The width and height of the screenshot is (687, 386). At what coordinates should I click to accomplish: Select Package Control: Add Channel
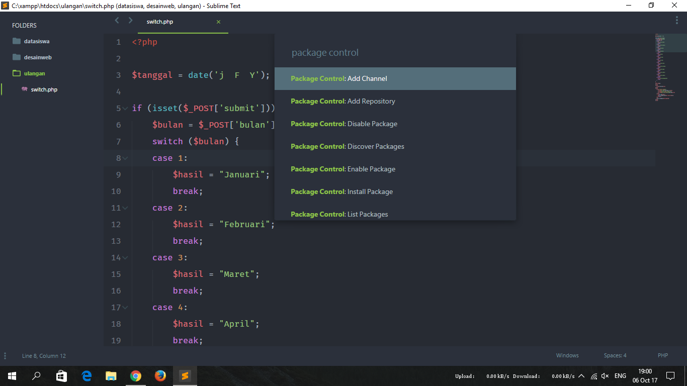(x=395, y=78)
